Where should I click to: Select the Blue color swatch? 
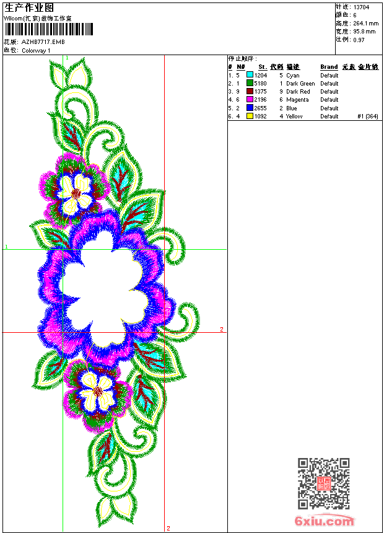tap(250, 108)
